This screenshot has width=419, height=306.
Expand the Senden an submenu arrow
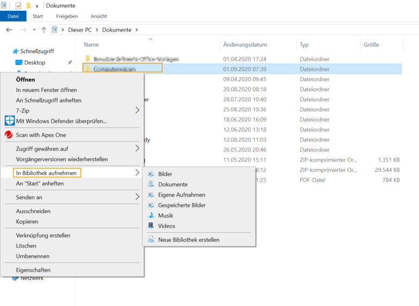(x=137, y=197)
